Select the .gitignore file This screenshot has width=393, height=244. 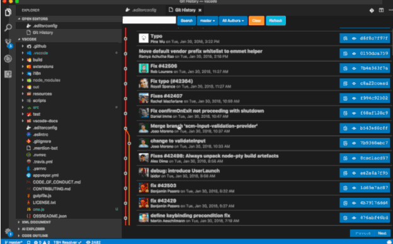(42, 141)
